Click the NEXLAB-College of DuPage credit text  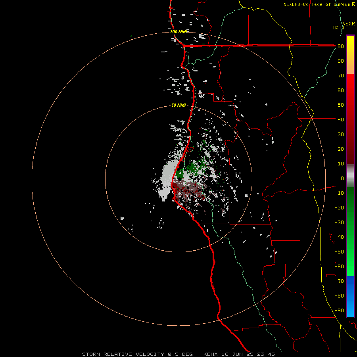(x=319, y=4)
